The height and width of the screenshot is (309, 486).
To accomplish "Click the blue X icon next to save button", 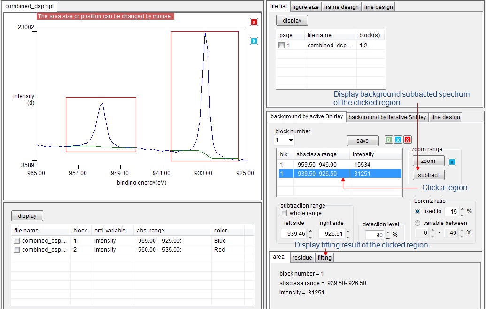I will coord(398,139).
